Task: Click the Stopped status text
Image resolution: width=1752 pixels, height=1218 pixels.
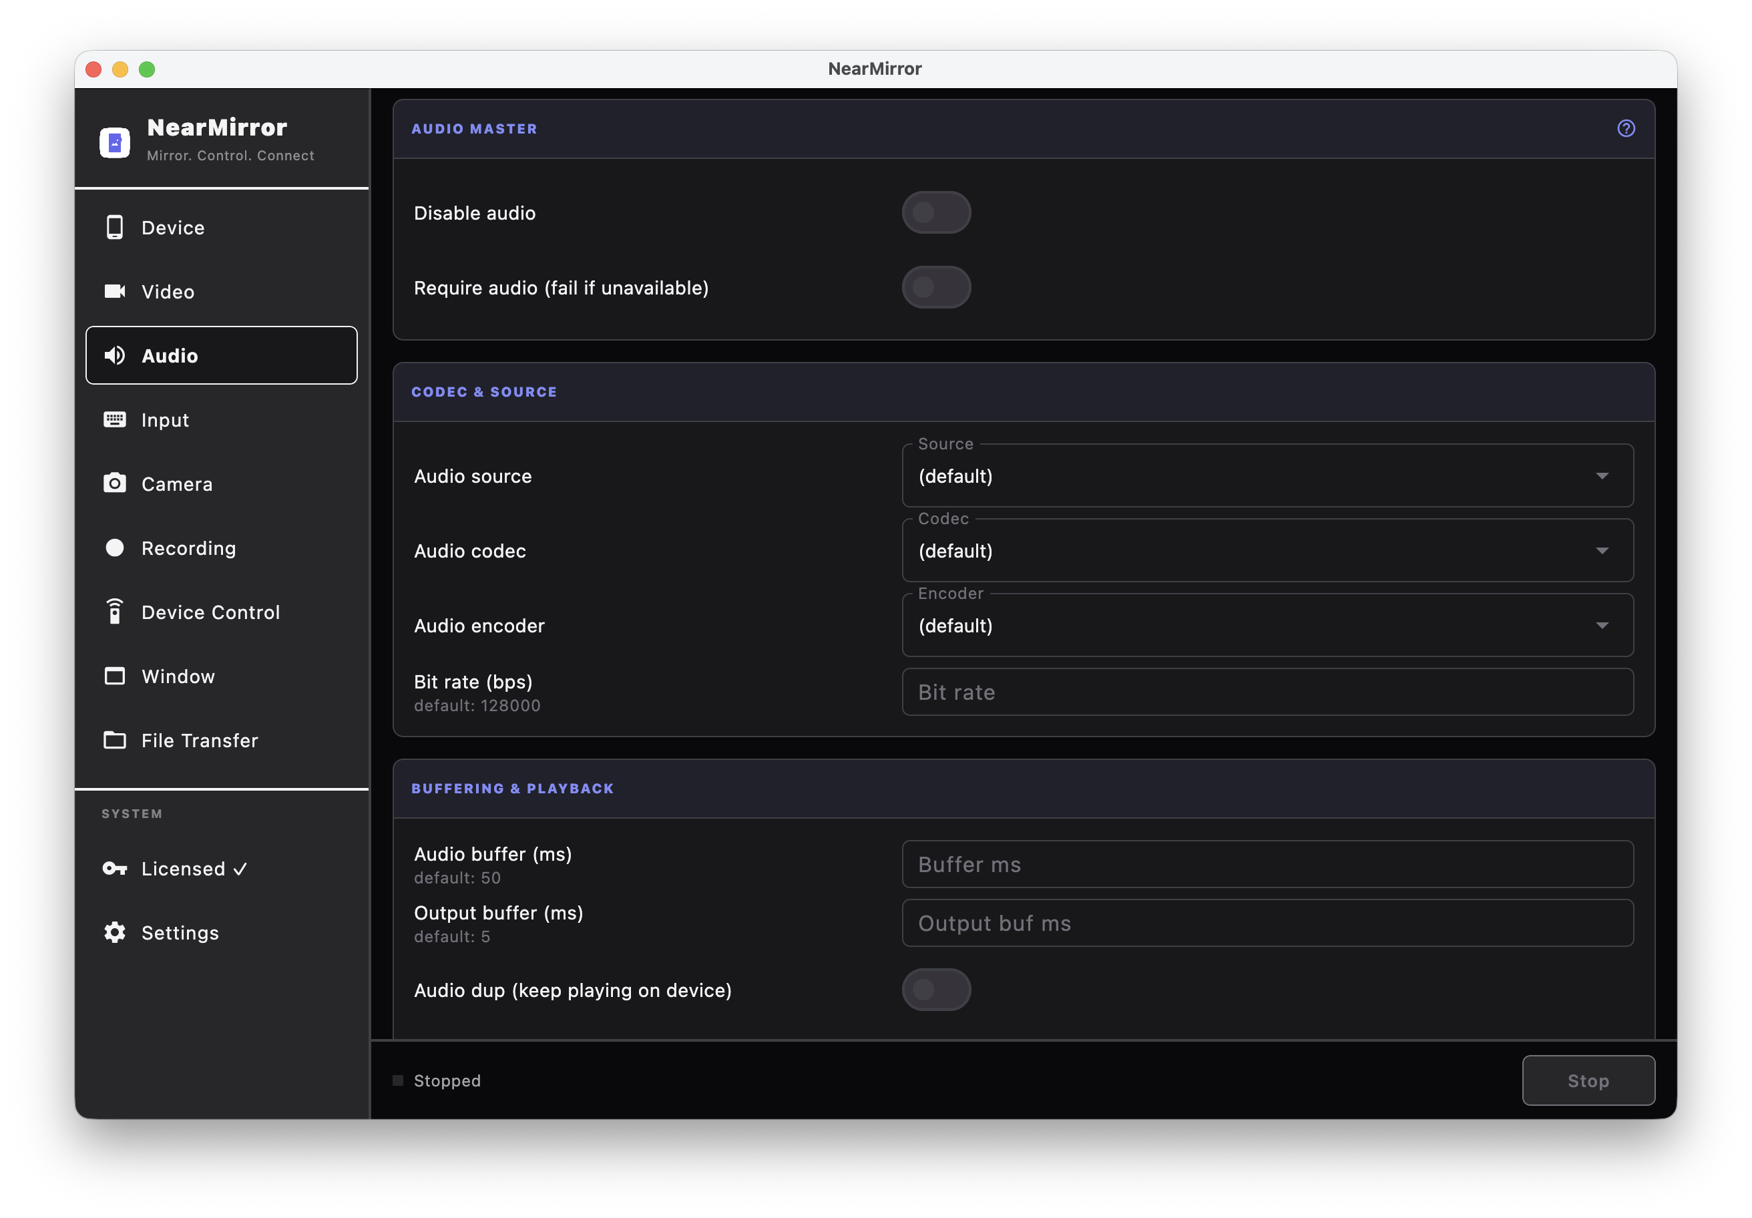Action: click(x=447, y=1080)
